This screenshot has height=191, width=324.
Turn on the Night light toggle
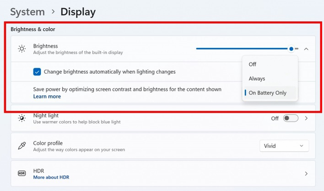291,118
